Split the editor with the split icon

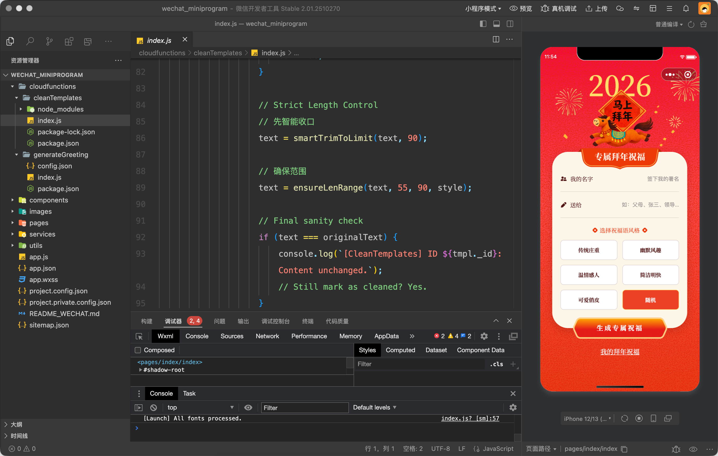tap(496, 39)
